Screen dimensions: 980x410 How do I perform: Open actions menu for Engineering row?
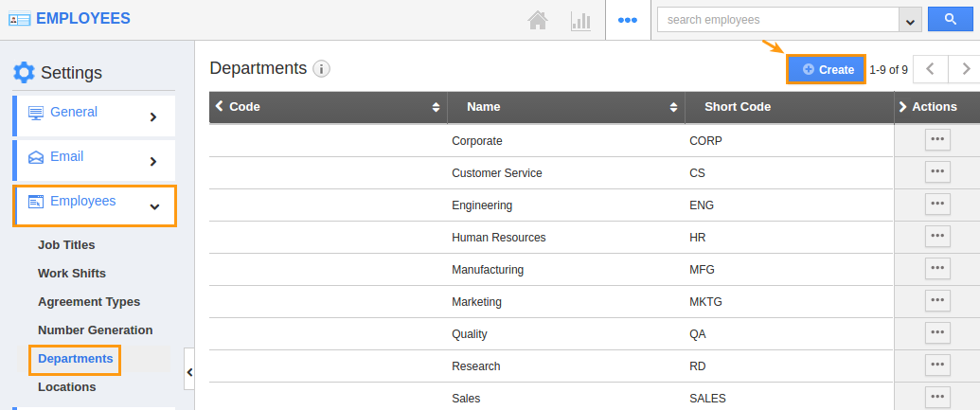pos(937,204)
